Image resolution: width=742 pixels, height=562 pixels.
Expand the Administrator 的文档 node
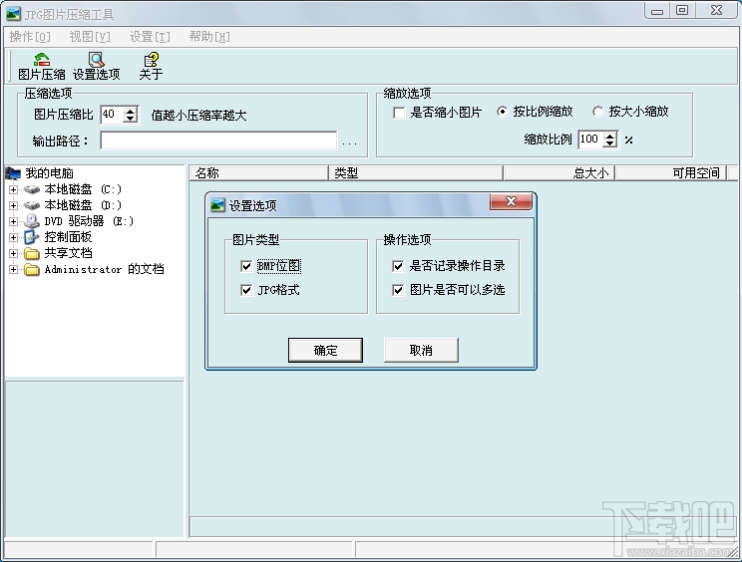point(13,269)
